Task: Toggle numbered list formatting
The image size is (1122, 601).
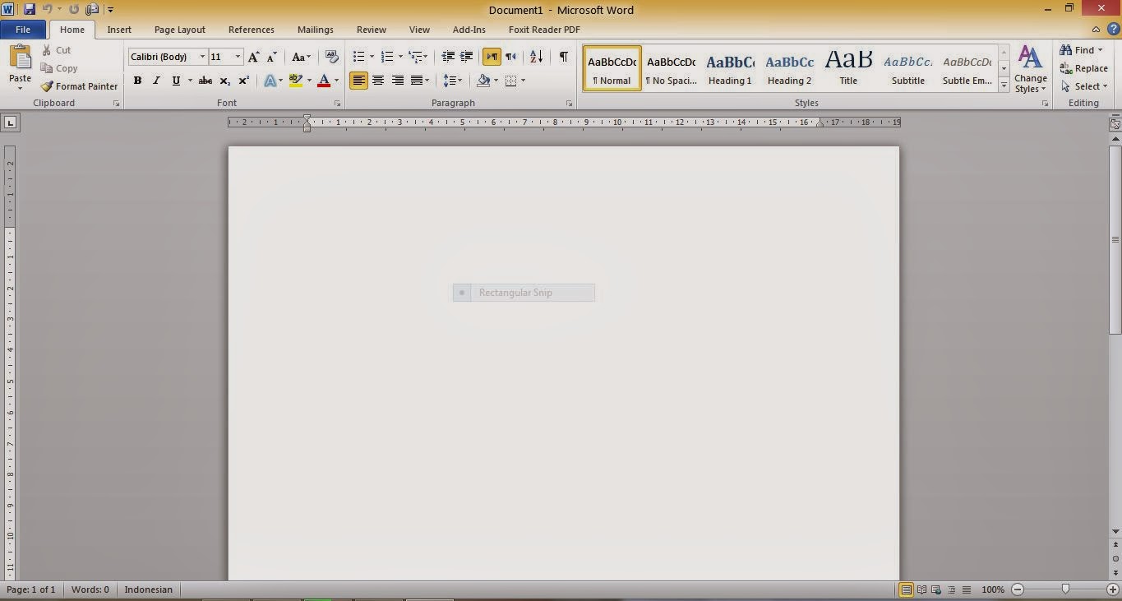Action: [386, 57]
